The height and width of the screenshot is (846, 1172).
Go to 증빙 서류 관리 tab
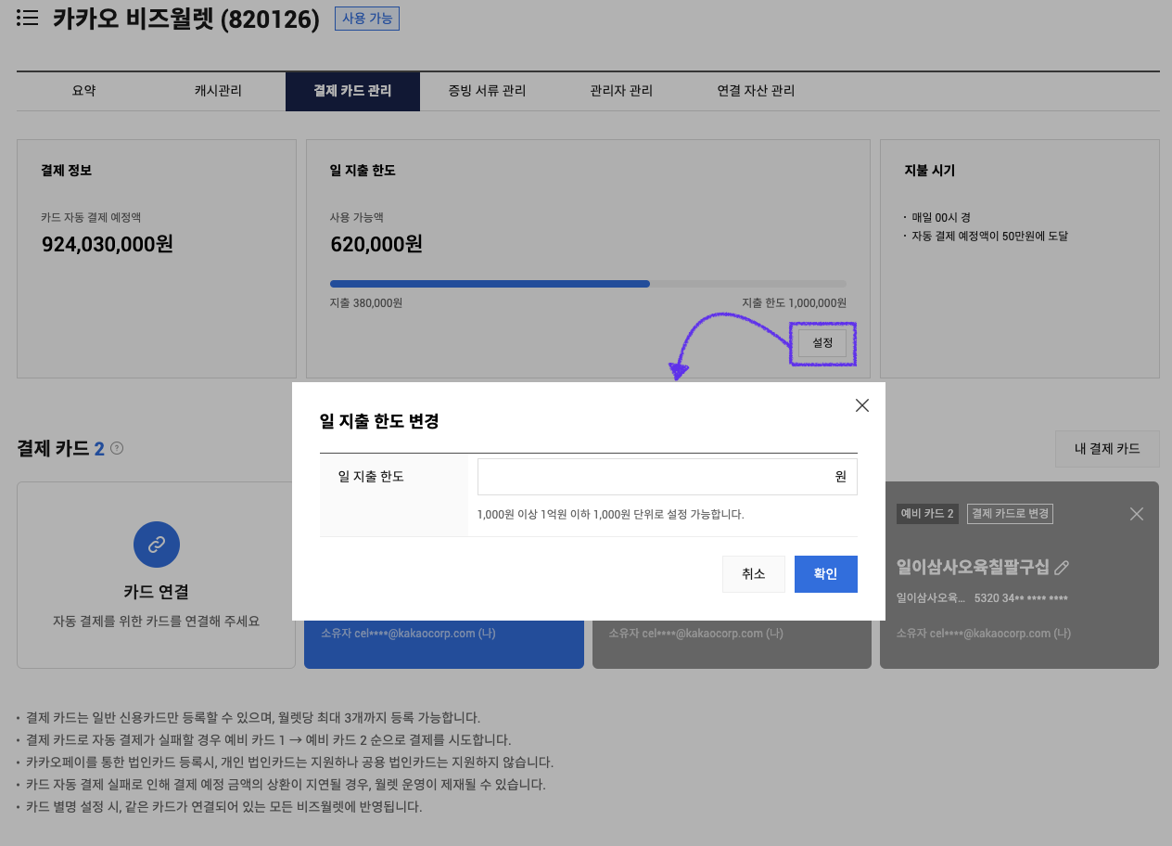point(487,91)
